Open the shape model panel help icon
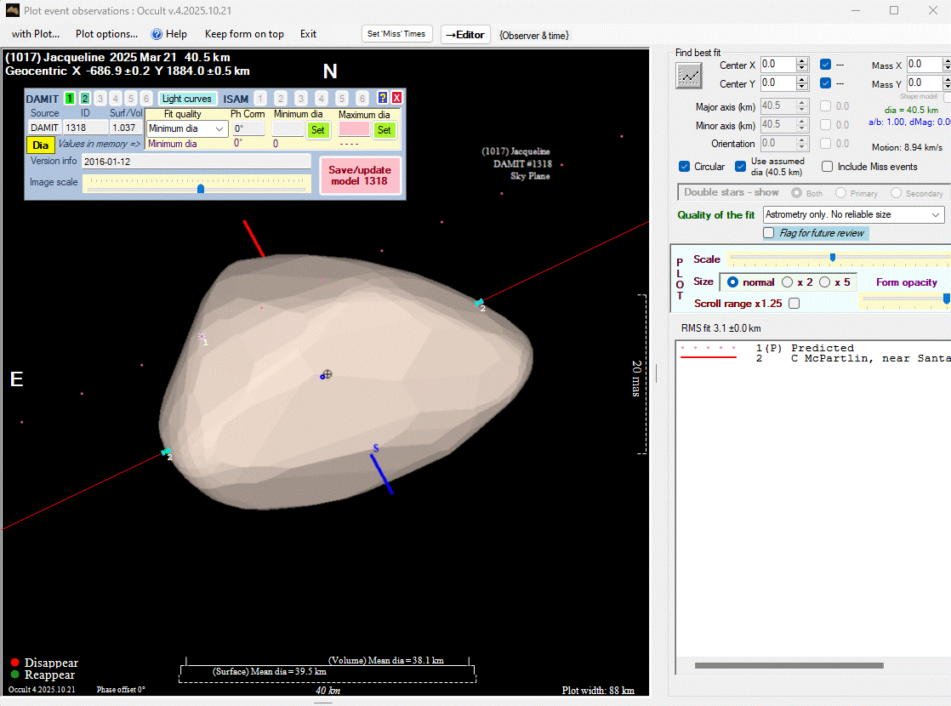 coord(383,99)
